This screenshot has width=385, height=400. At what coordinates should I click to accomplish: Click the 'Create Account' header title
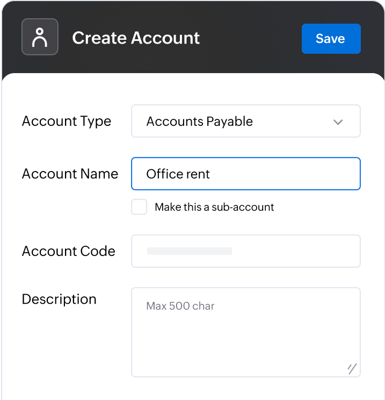(x=136, y=38)
